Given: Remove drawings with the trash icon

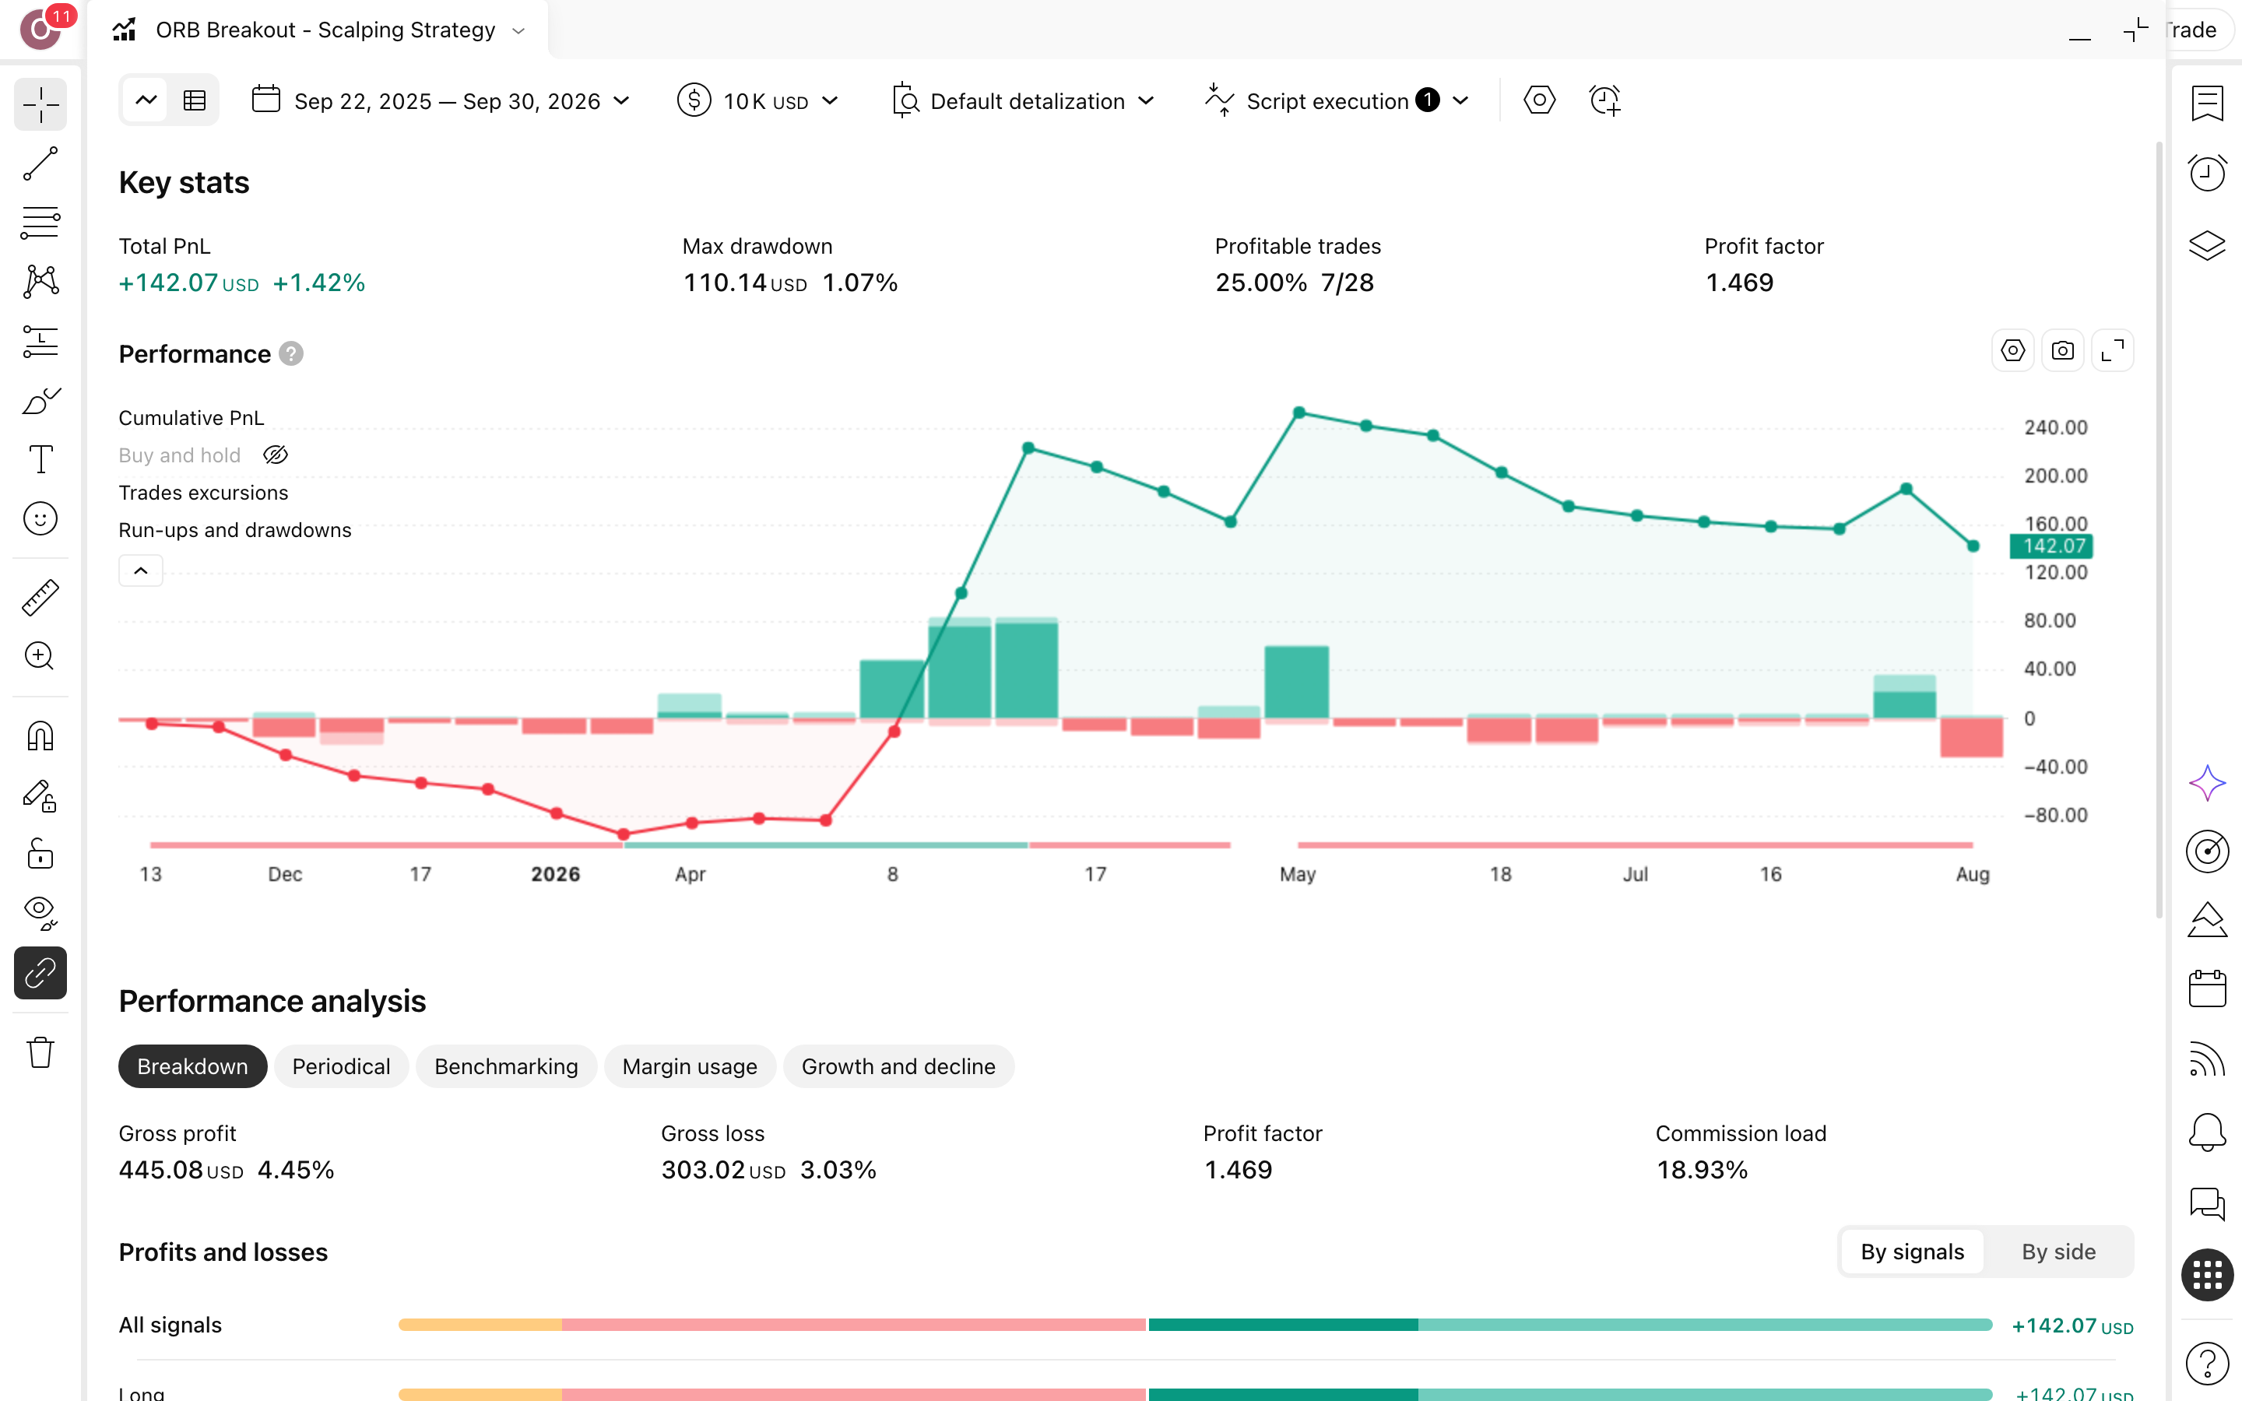Looking at the screenshot, I should tap(40, 1052).
